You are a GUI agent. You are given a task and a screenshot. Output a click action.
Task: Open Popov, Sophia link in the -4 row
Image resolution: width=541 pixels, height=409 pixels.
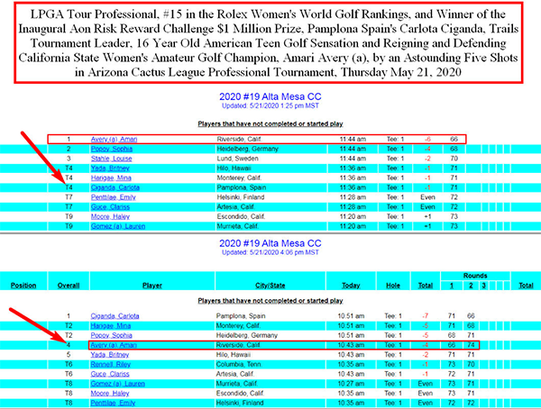point(112,149)
